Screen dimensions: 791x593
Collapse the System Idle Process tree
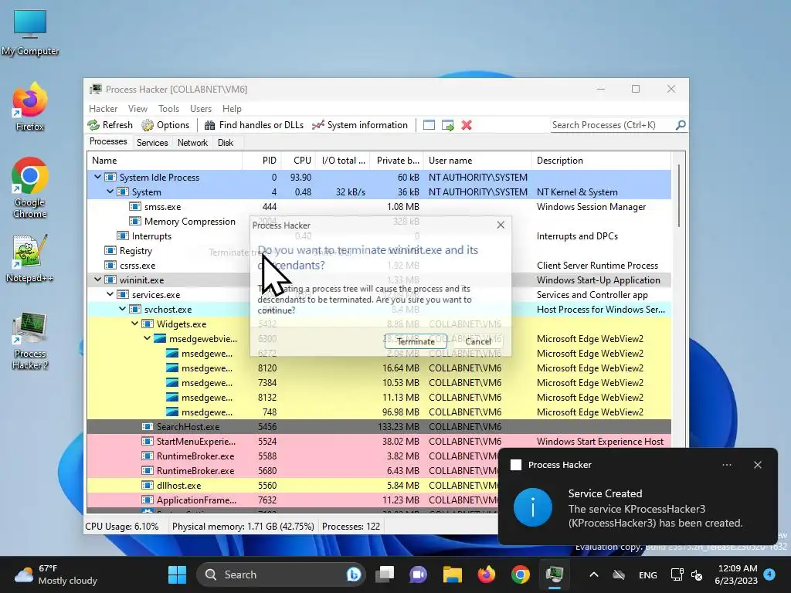pyautogui.click(x=97, y=177)
